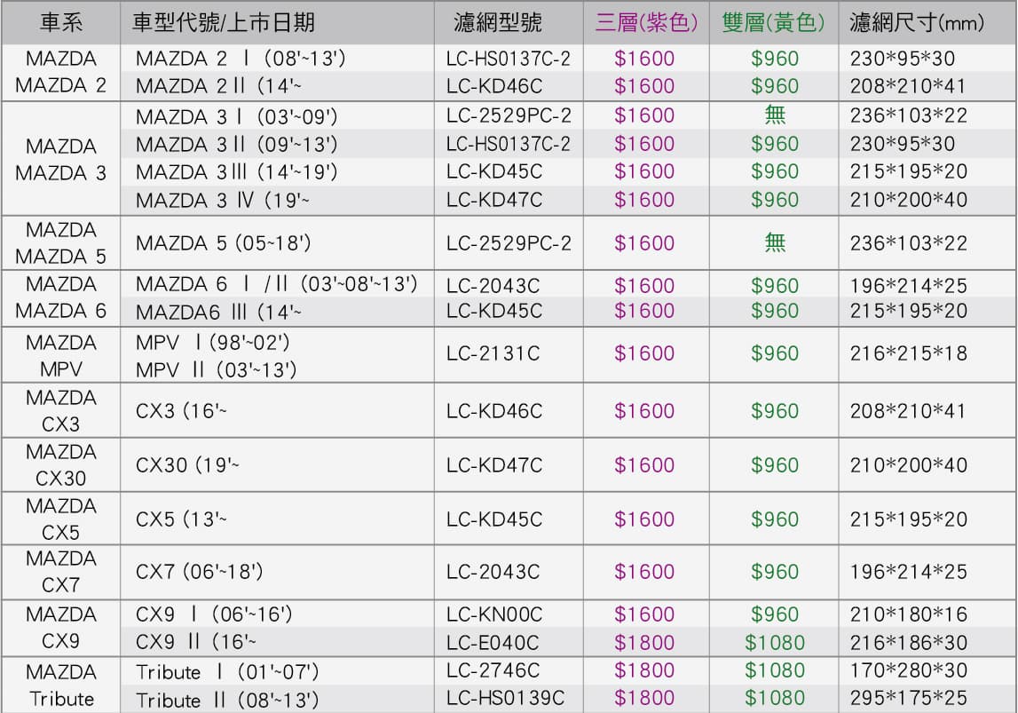Select the MAZDA 5 (05~18') cell
This screenshot has width=1018, height=713.
pos(224,243)
